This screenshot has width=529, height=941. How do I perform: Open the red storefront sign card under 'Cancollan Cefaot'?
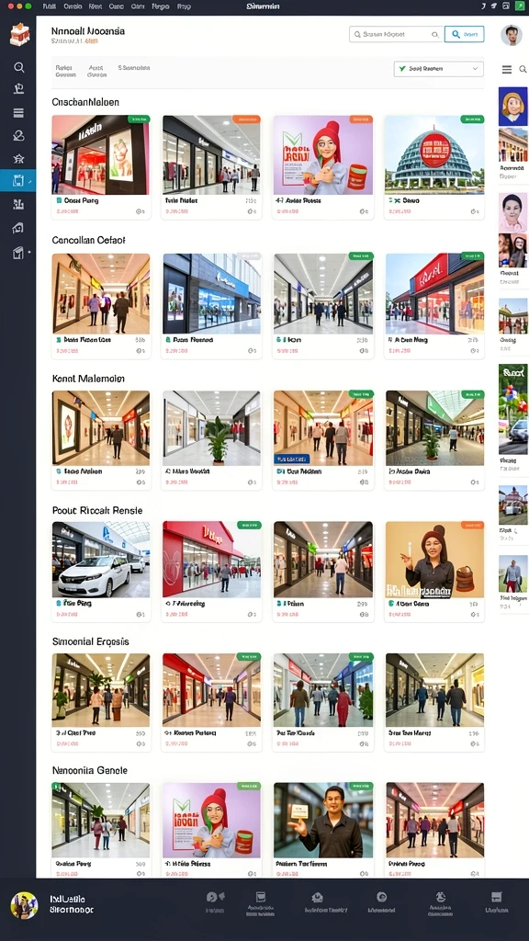pyautogui.click(x=434, y=306)
